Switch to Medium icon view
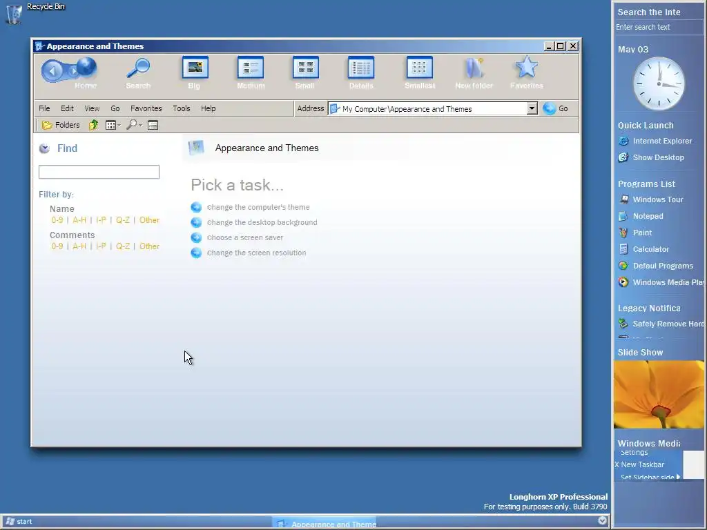This screenshot has height=530, width=707. tap(251, 72)
